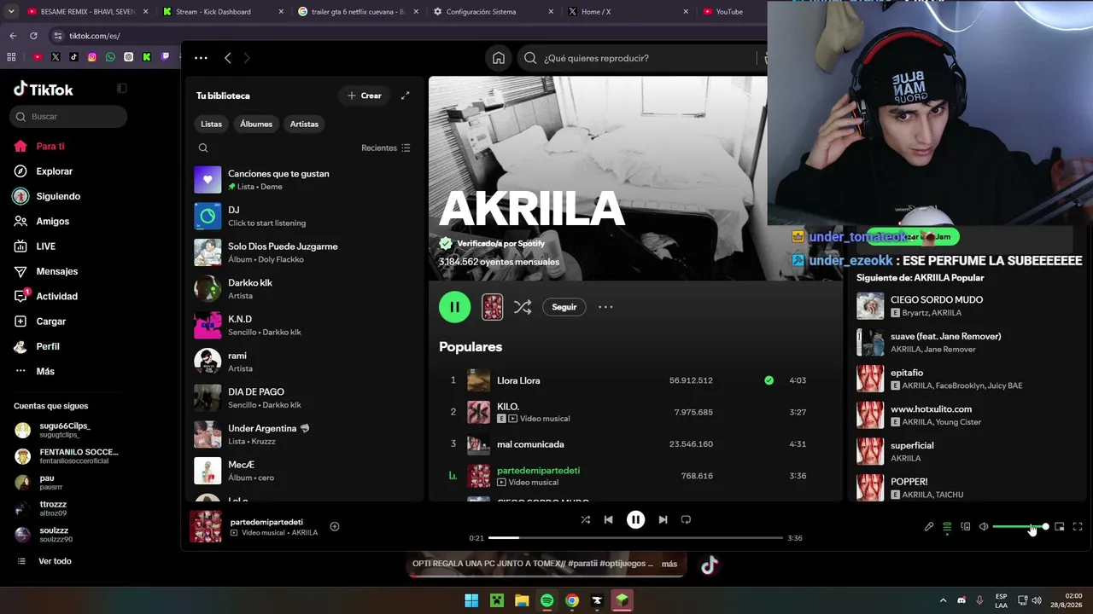Pause playback from the bottom player bar
The image size is (1093, 614).
click(635, 519)
